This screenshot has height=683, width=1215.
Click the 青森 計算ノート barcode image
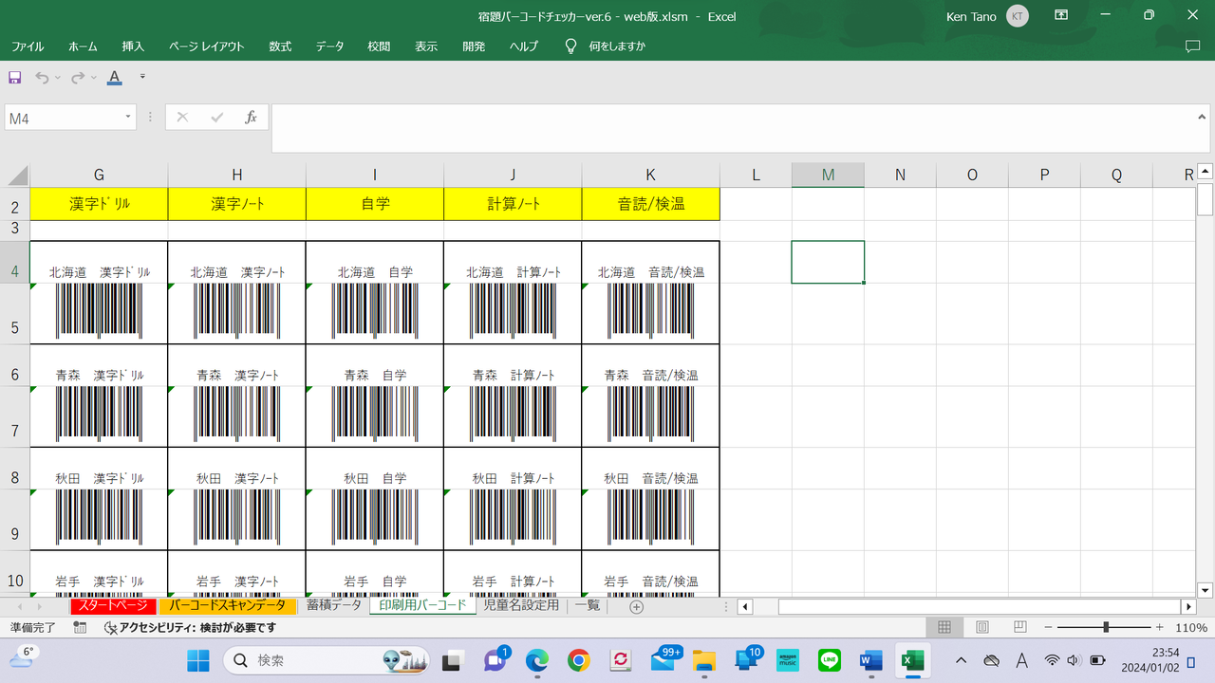pyautogui.click(x=513, y=415)
